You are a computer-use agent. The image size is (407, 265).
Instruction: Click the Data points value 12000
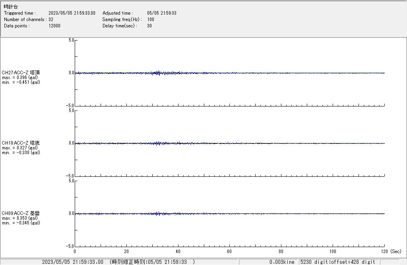[x=54, y=26]
